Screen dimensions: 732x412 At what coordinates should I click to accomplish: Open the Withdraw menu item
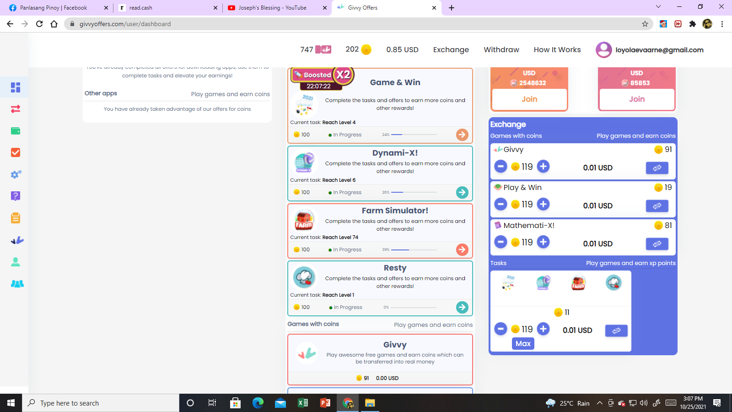point(501,49)
